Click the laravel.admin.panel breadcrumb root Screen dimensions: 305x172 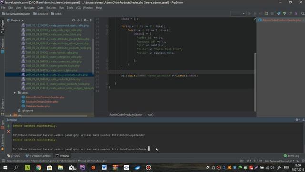coord(16,14)
